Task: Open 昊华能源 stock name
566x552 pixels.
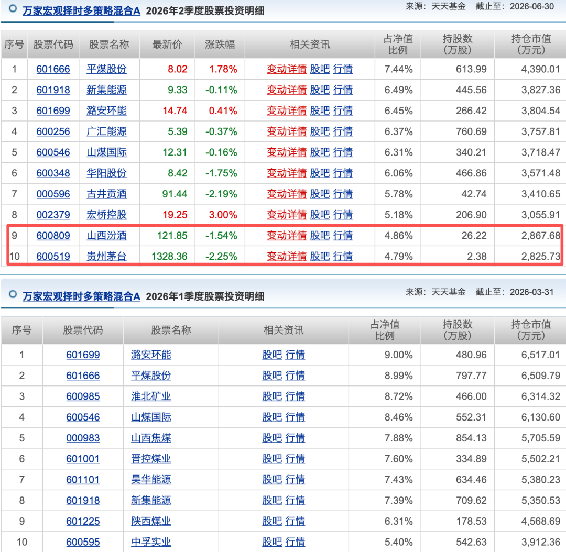Action: coord(151,480)
